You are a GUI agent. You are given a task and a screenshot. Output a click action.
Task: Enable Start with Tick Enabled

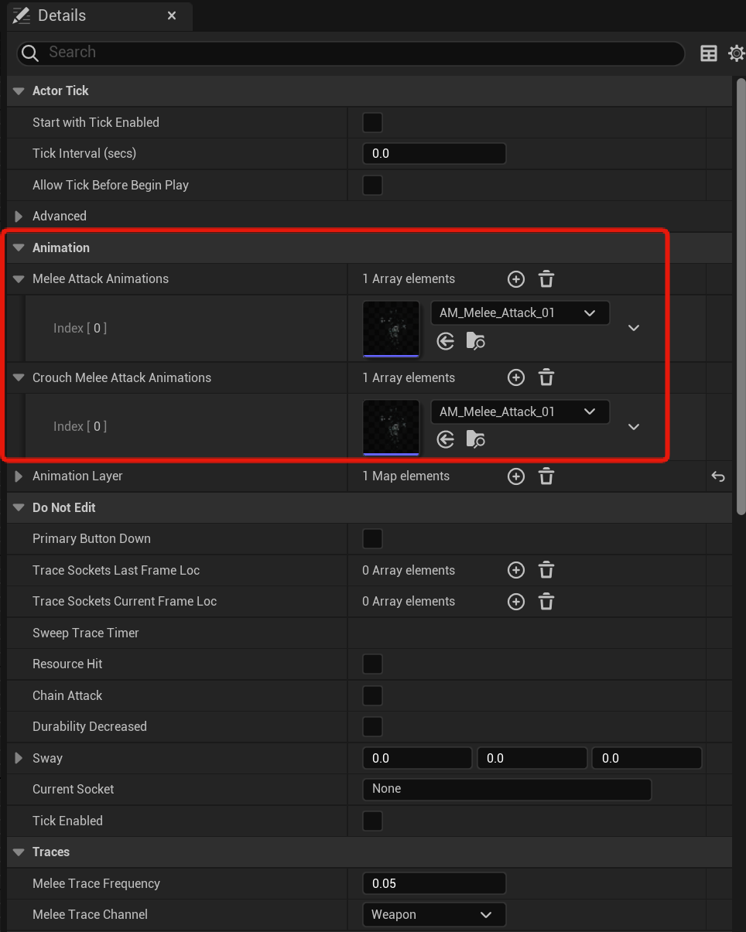tap(372, 121)
